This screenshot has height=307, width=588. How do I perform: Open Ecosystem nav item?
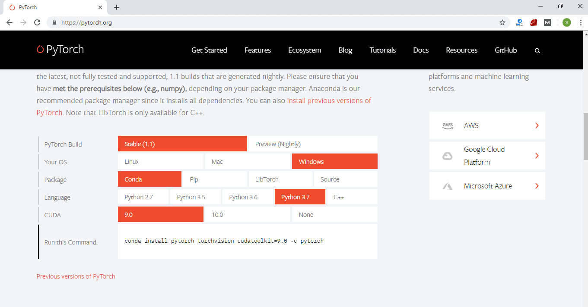coord(305,50)
